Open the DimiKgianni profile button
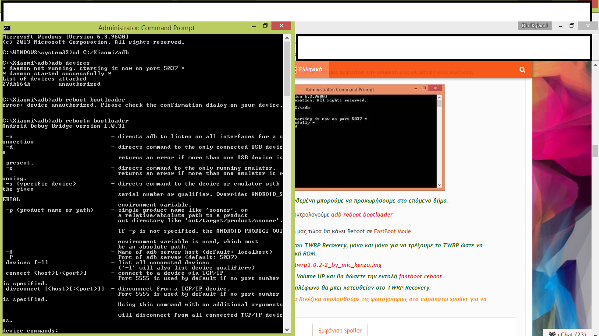 pyautogui.click(x=534, y=26)
